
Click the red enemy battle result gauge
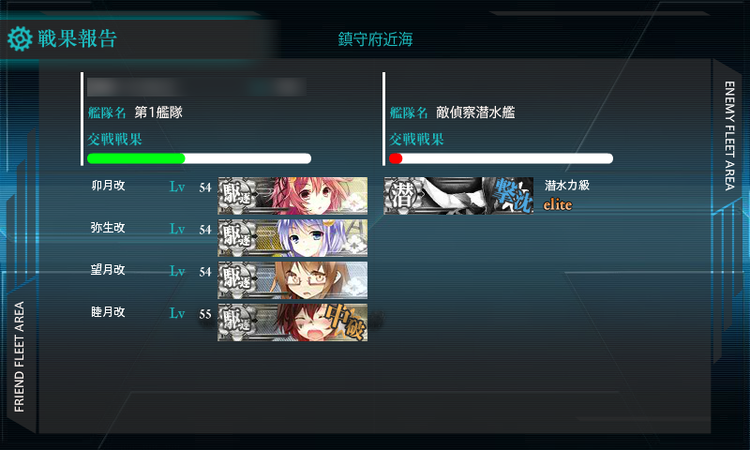pos(396,158)
